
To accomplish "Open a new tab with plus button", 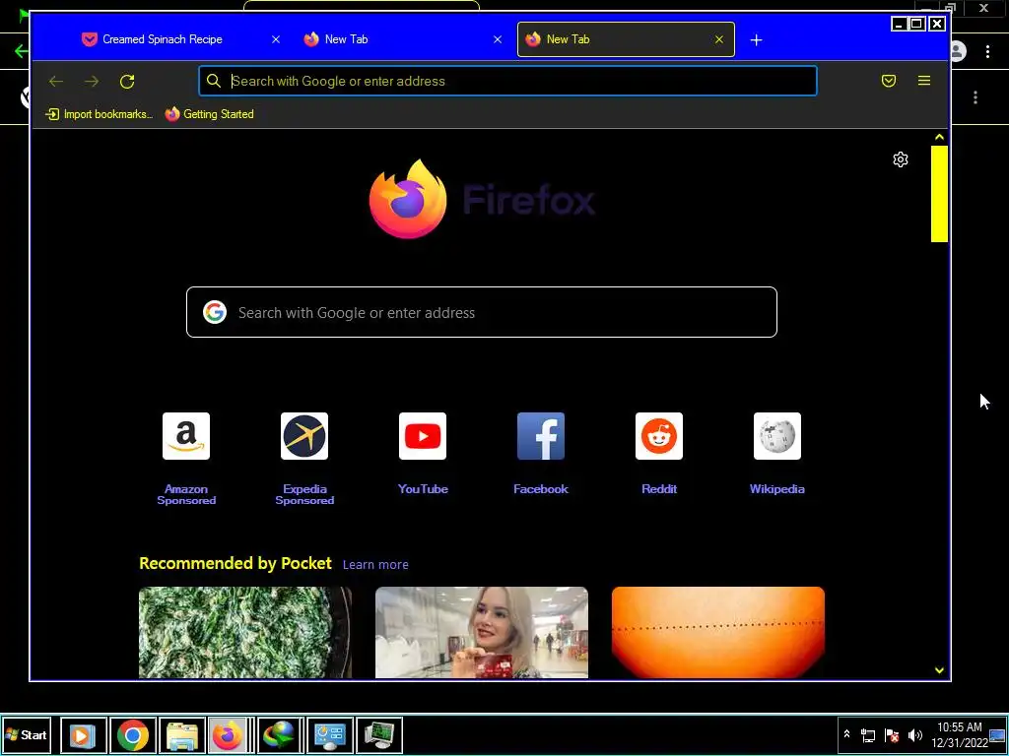I will pos(756,39).
